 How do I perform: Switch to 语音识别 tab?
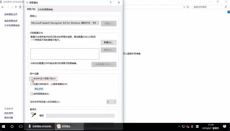pyautogui.click(x=31, y=9)
